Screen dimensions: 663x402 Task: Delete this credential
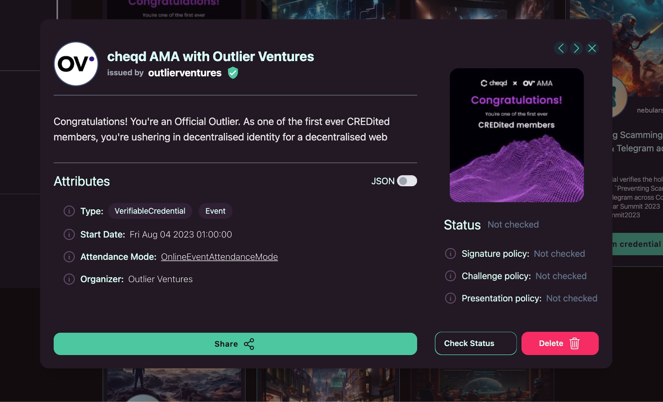pyautogui.click(x=560, y=343)
